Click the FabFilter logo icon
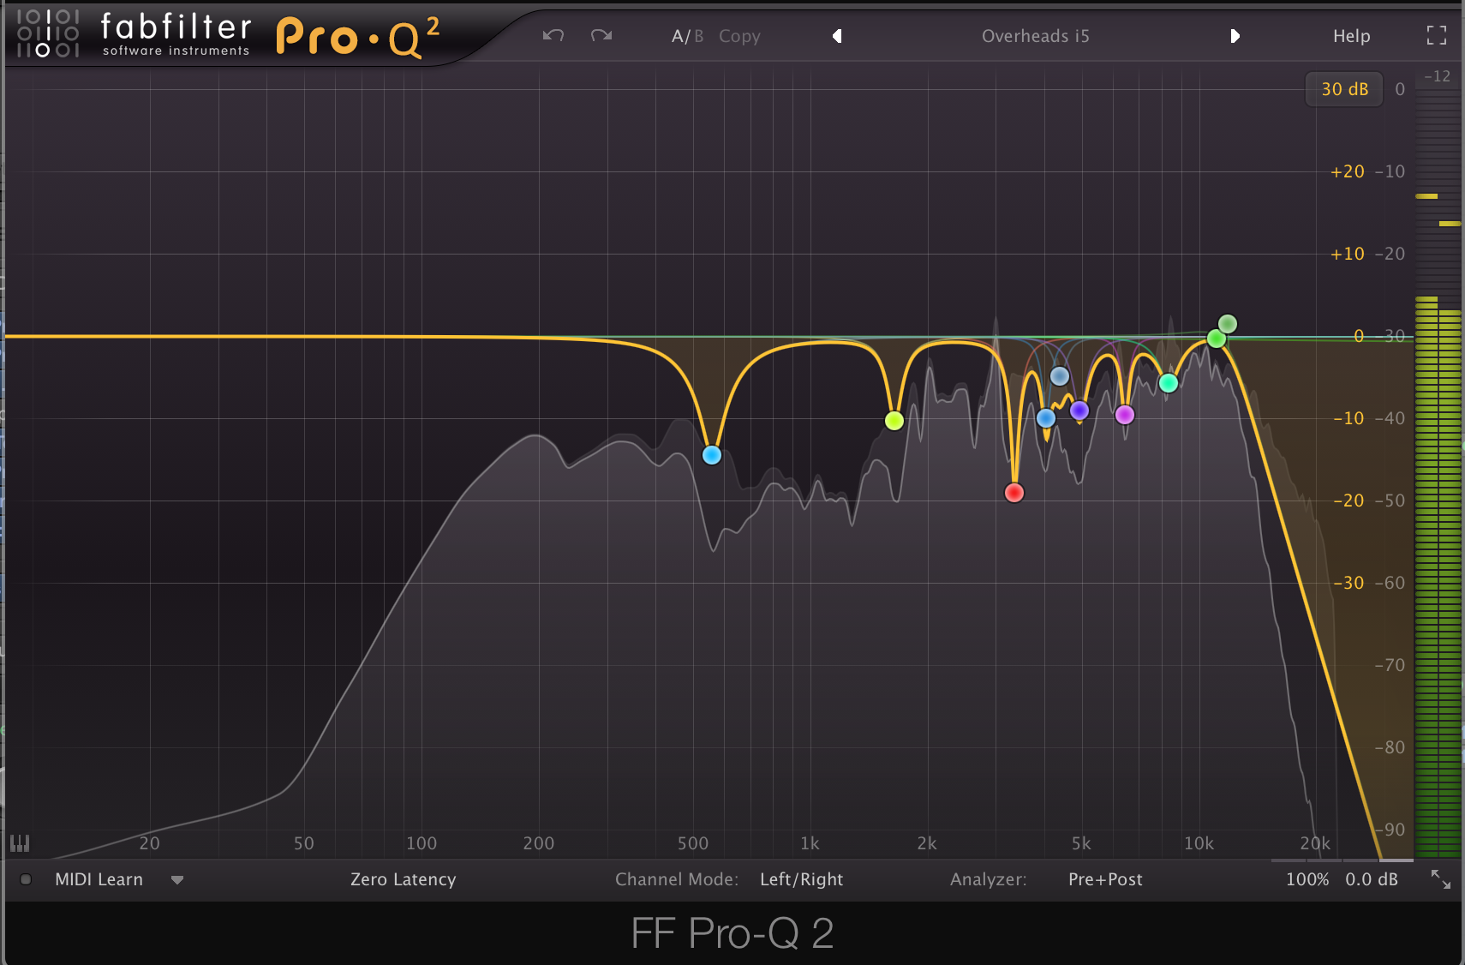The width and height of the screenshot is (1465, 965). tap(48, 33)
